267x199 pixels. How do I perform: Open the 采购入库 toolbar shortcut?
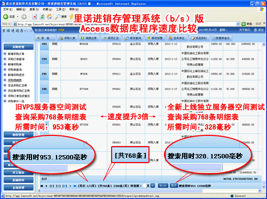67,38
